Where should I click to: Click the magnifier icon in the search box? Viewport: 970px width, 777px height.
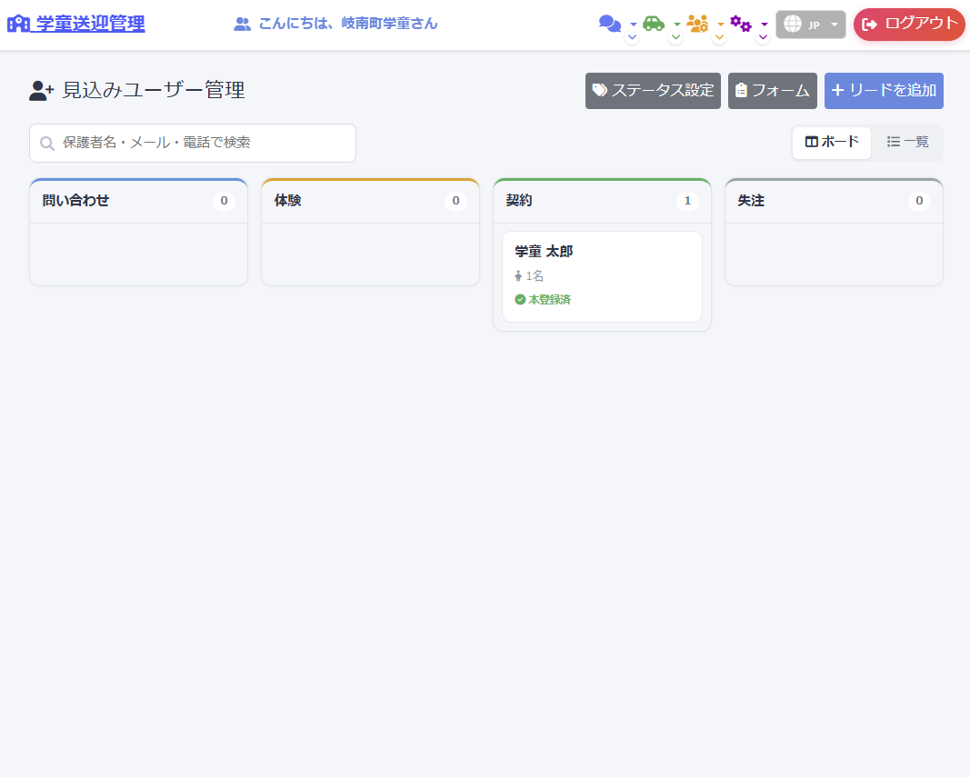click(47, 144)
